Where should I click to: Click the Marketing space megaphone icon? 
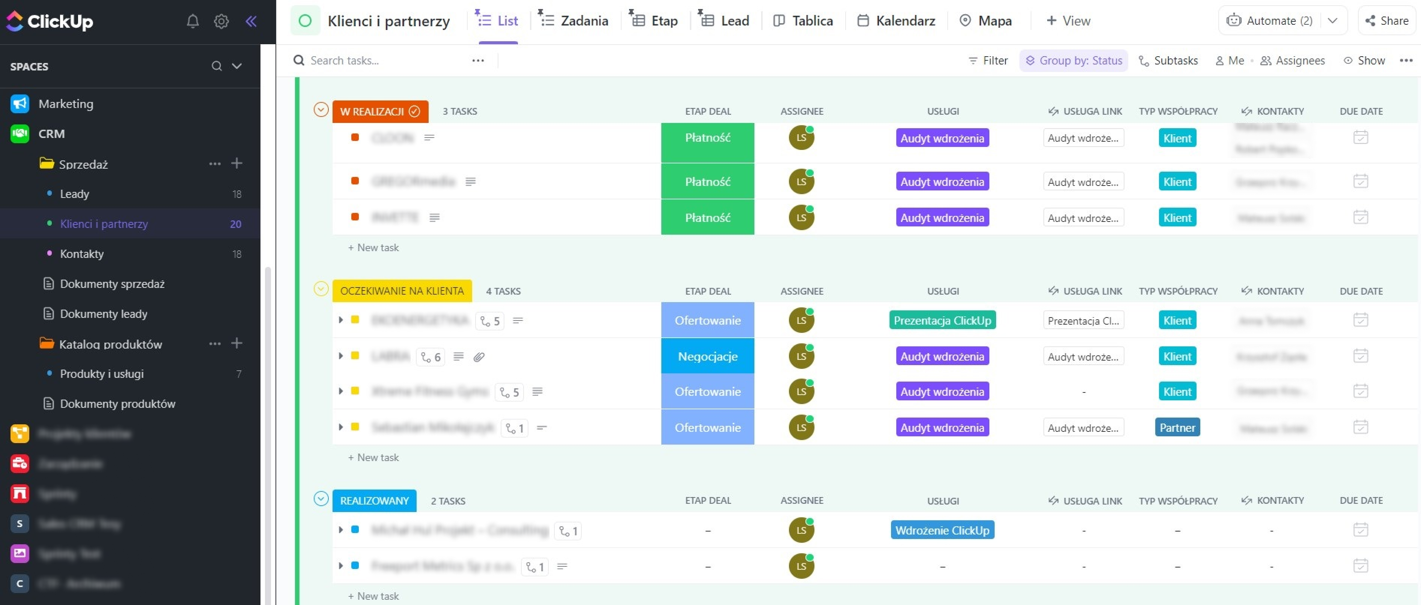pos(20,103)
